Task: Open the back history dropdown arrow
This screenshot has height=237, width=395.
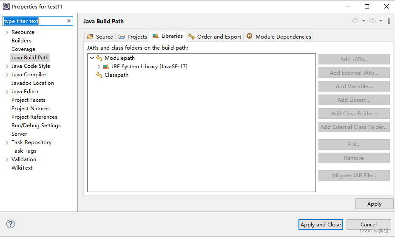Action: pos(364,21)
